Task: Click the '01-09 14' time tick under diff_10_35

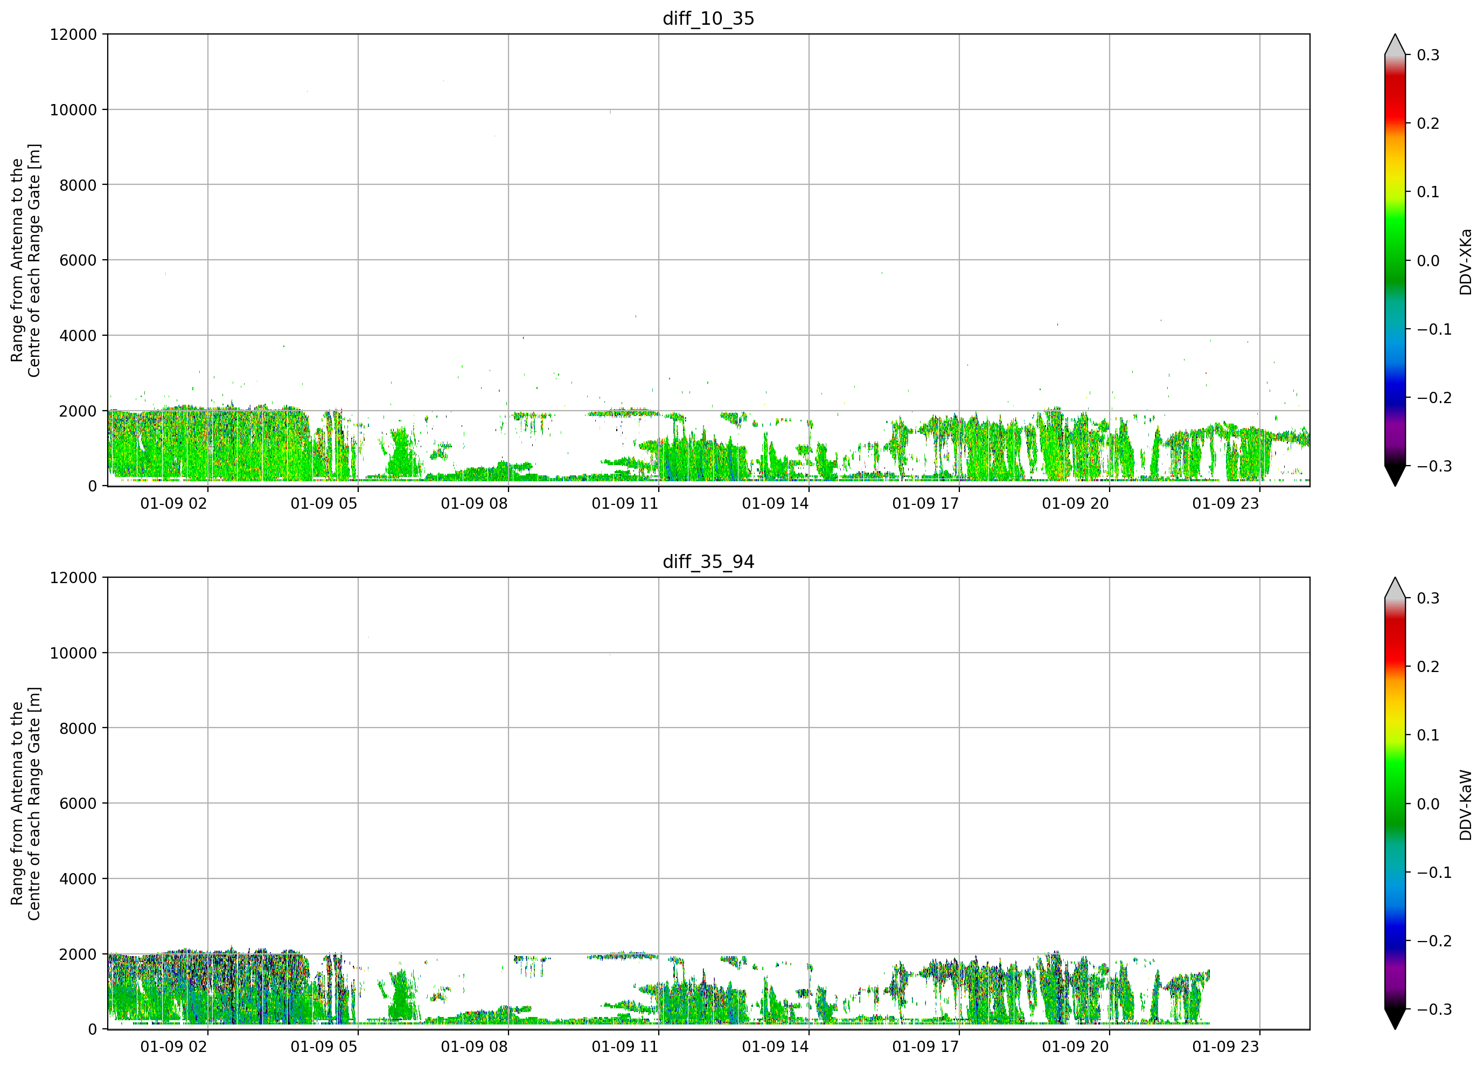Action: coord(775,503)
